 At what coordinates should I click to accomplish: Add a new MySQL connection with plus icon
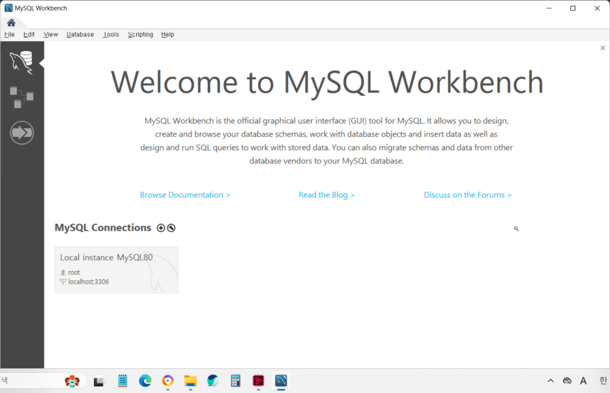pos(161,228)
